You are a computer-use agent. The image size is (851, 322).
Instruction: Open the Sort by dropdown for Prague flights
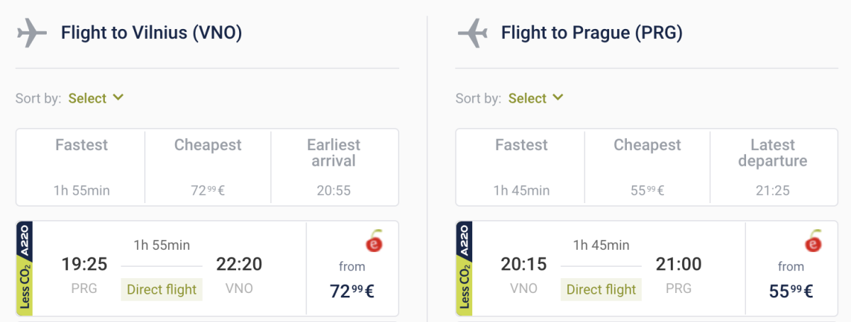point(535,98)
